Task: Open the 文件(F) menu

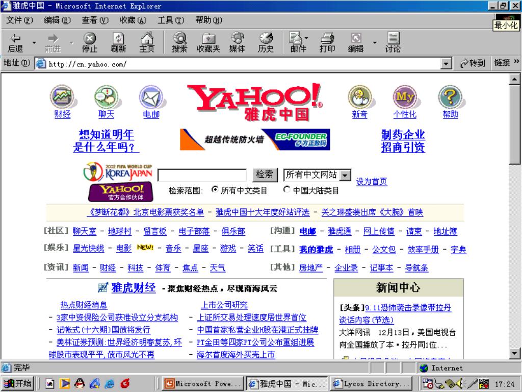Action: point(19,20)
